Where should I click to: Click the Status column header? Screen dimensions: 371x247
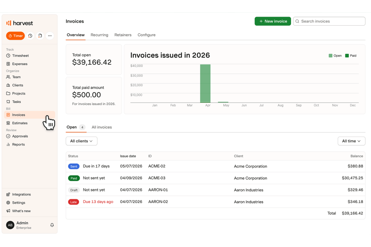click(x=73, y=156)
